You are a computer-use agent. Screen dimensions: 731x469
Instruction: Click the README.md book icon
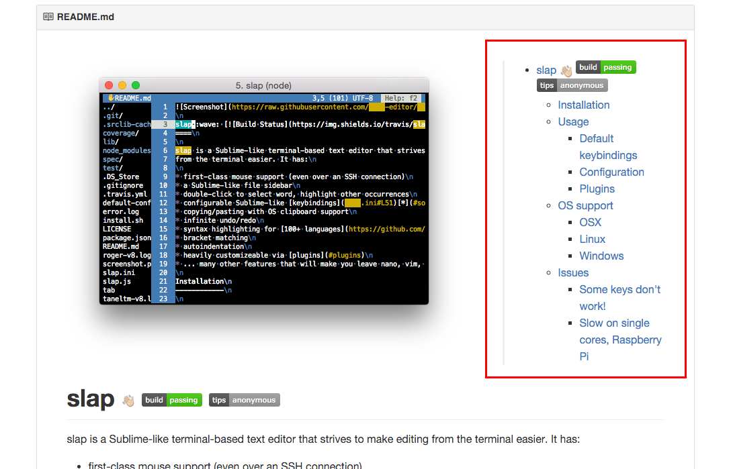click(48, 17)
